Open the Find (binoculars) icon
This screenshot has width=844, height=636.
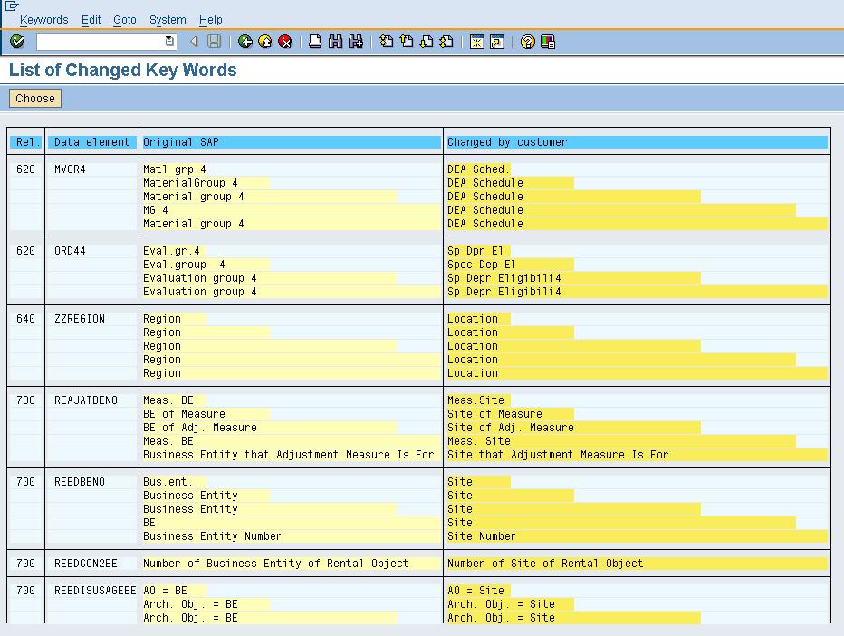334,41
